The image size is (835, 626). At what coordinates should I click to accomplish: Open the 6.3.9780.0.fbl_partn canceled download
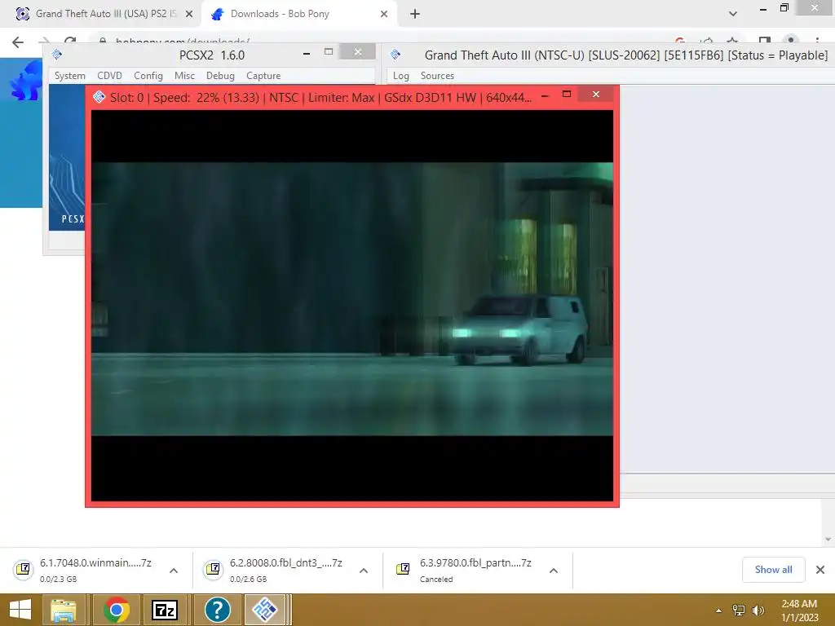pos(475,570)
